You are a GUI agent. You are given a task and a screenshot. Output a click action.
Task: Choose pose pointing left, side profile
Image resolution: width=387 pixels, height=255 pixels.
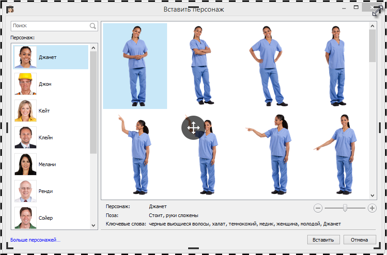pyautogui.click(x=269, y=155)
